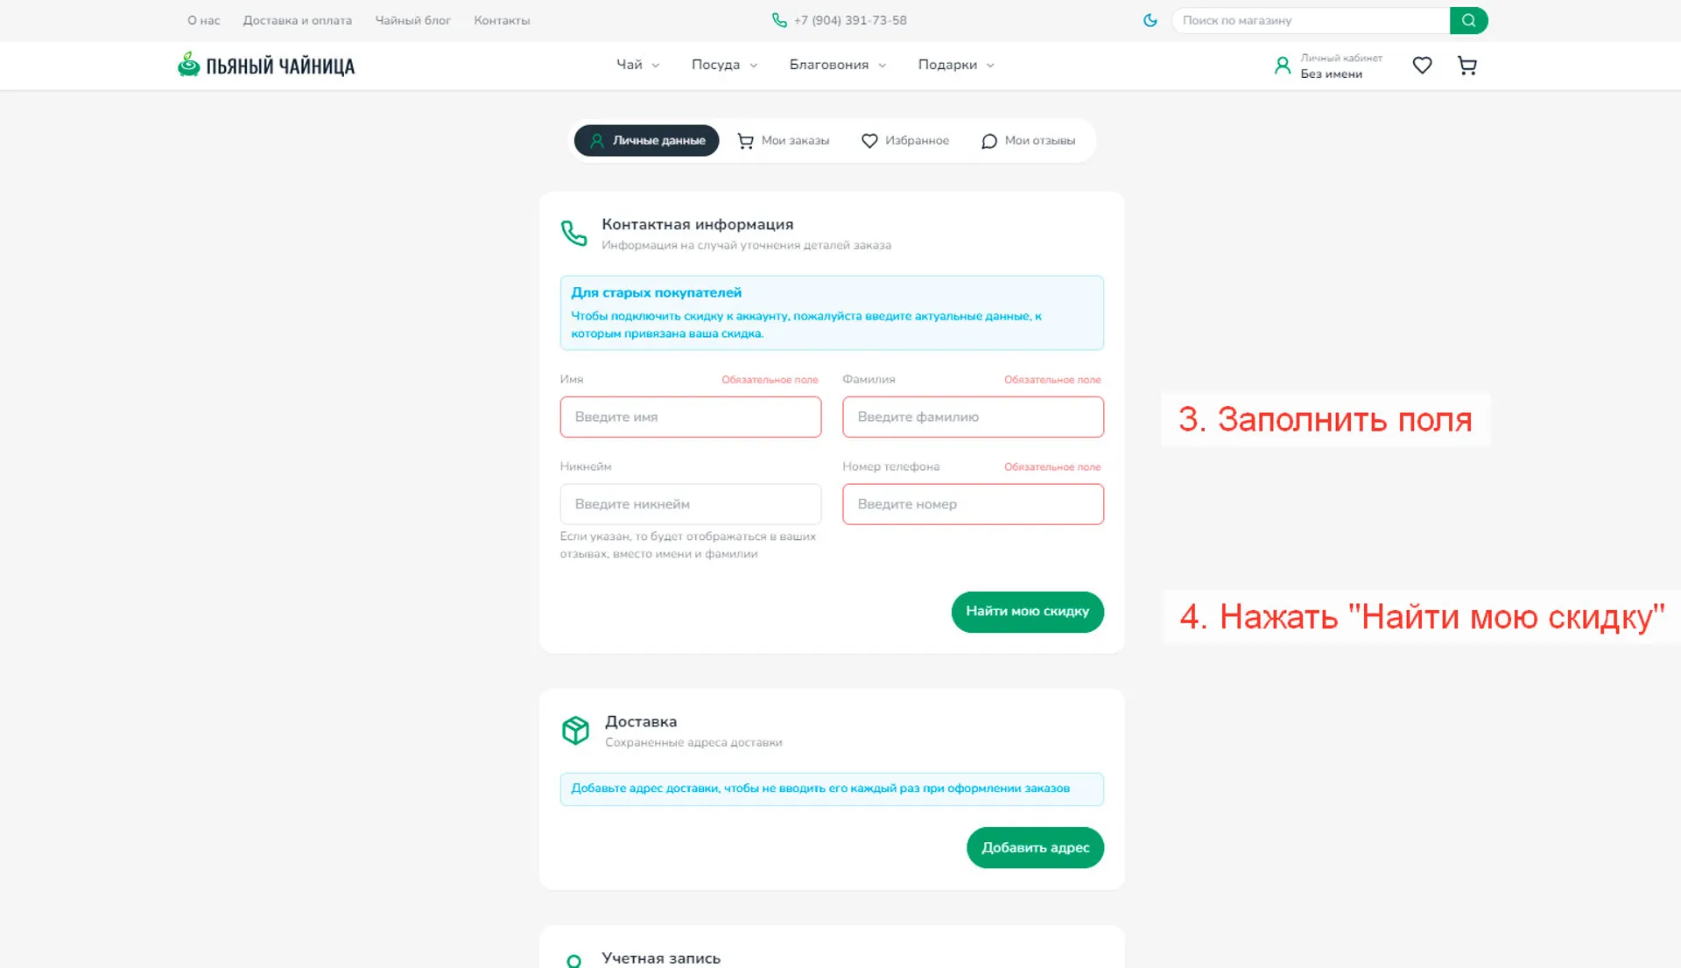Expand the Благовония menu

(837, 65)
